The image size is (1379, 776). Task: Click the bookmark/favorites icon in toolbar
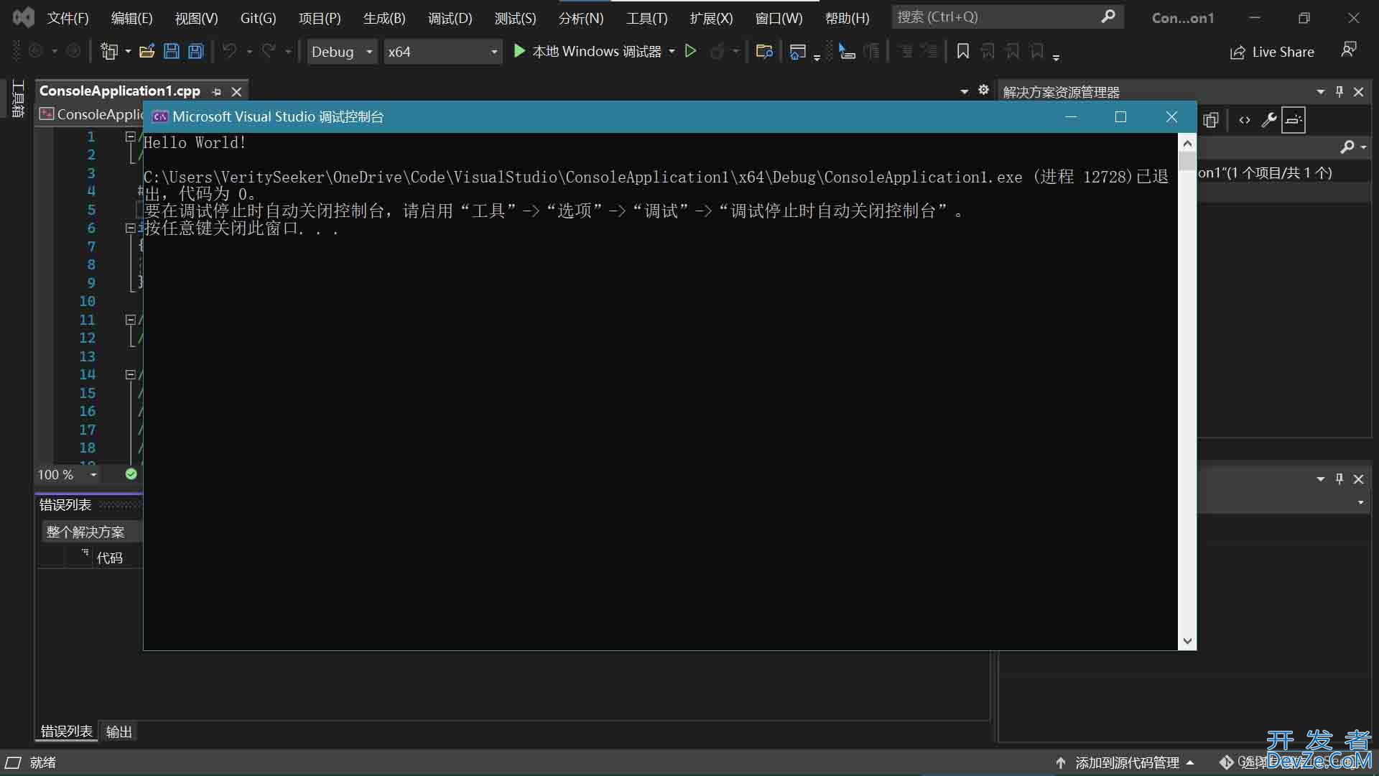click(962, 51)
